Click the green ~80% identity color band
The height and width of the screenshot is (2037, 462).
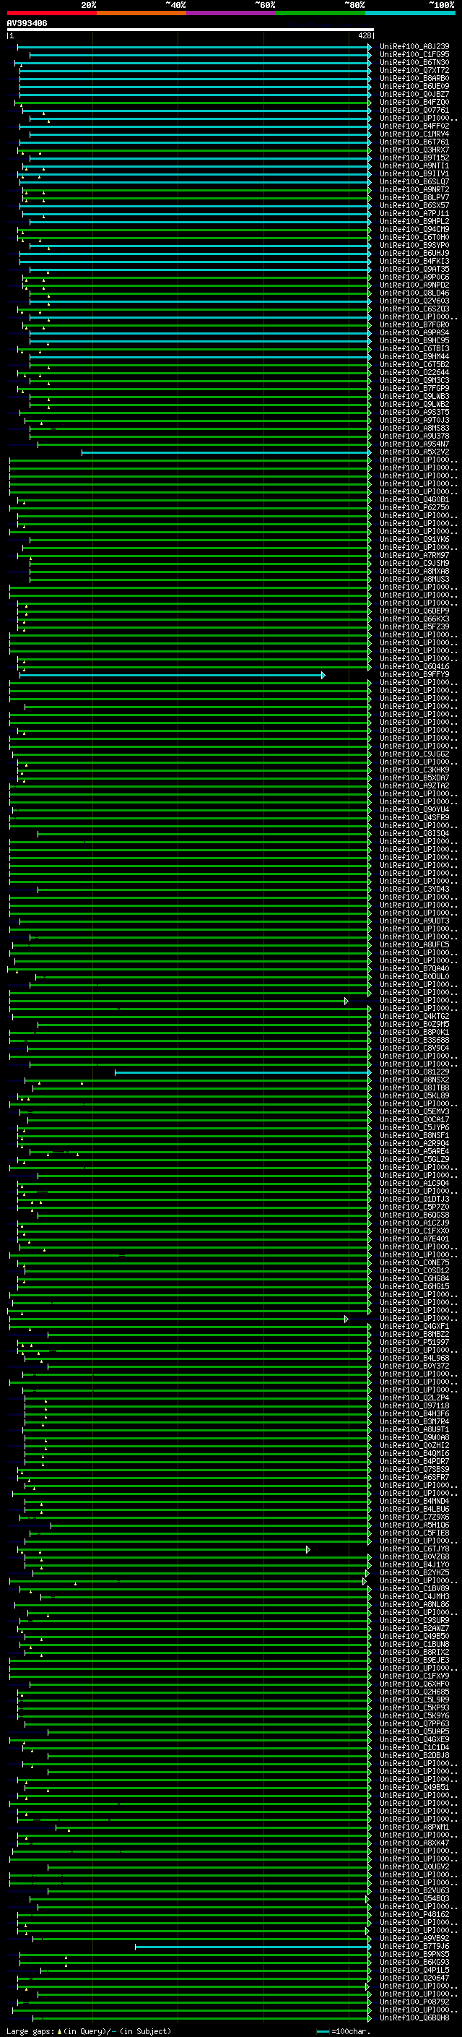[x=321, y=13]
